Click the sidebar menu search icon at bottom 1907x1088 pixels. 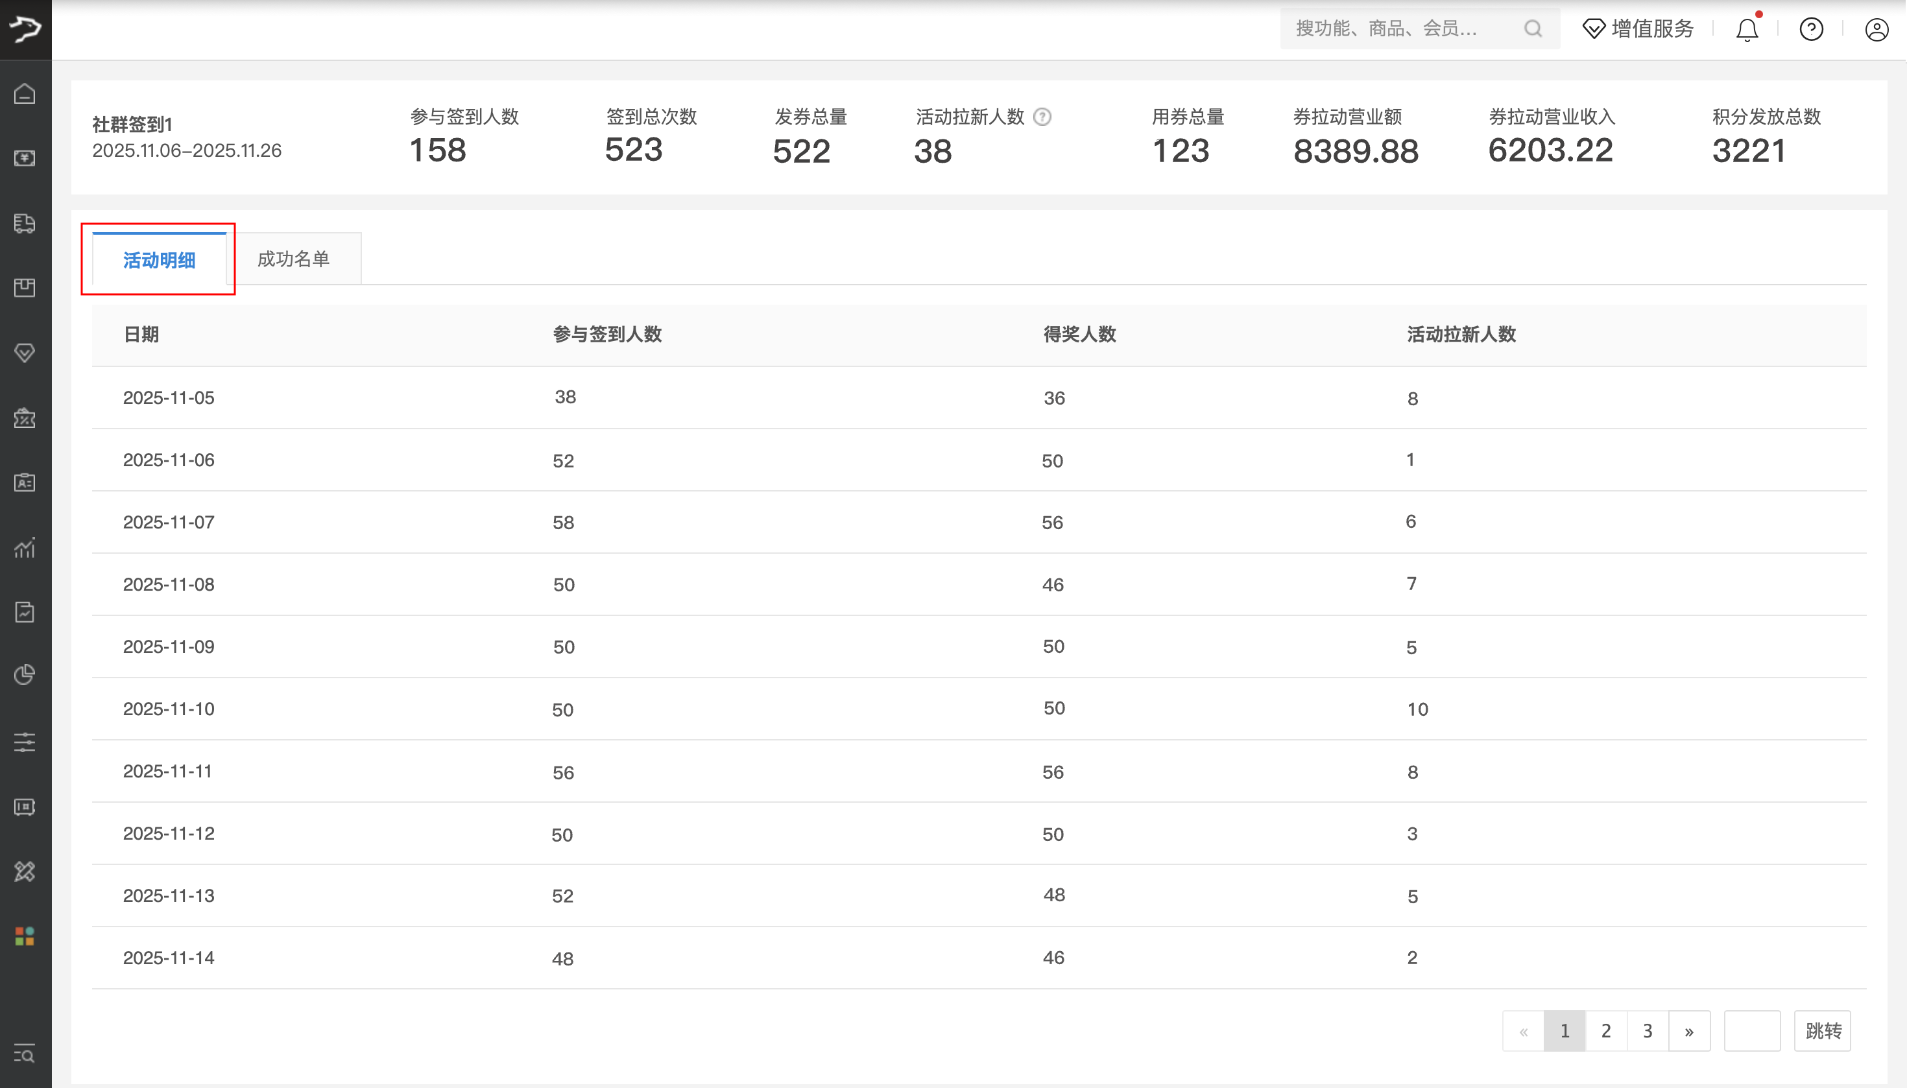click(x=25, y=1054)
